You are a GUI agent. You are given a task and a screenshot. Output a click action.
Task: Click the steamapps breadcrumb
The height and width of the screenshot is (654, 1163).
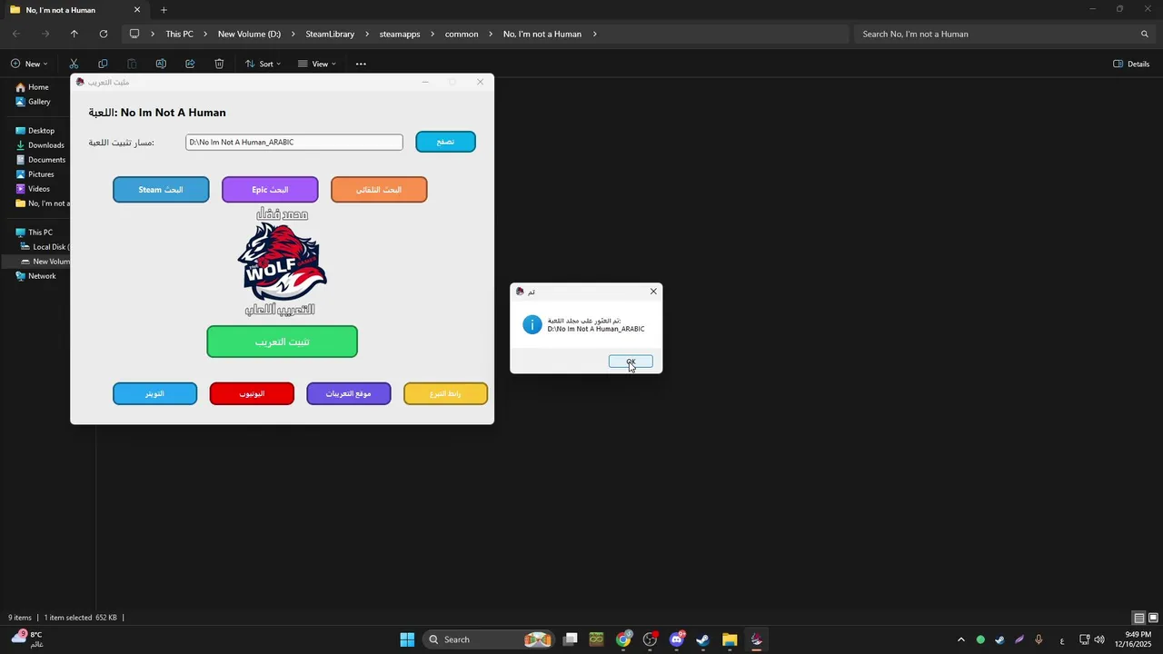400,34
